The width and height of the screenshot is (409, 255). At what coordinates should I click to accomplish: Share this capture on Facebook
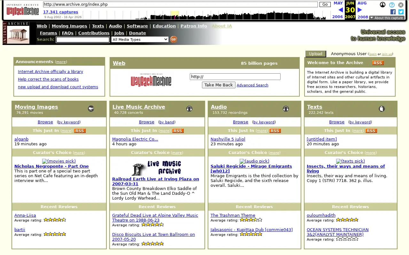click(393, 12)
